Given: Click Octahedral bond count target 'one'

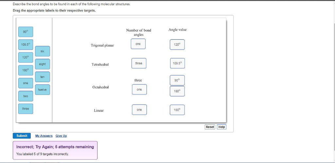Looking at the screenshot, I should [139, 90].
